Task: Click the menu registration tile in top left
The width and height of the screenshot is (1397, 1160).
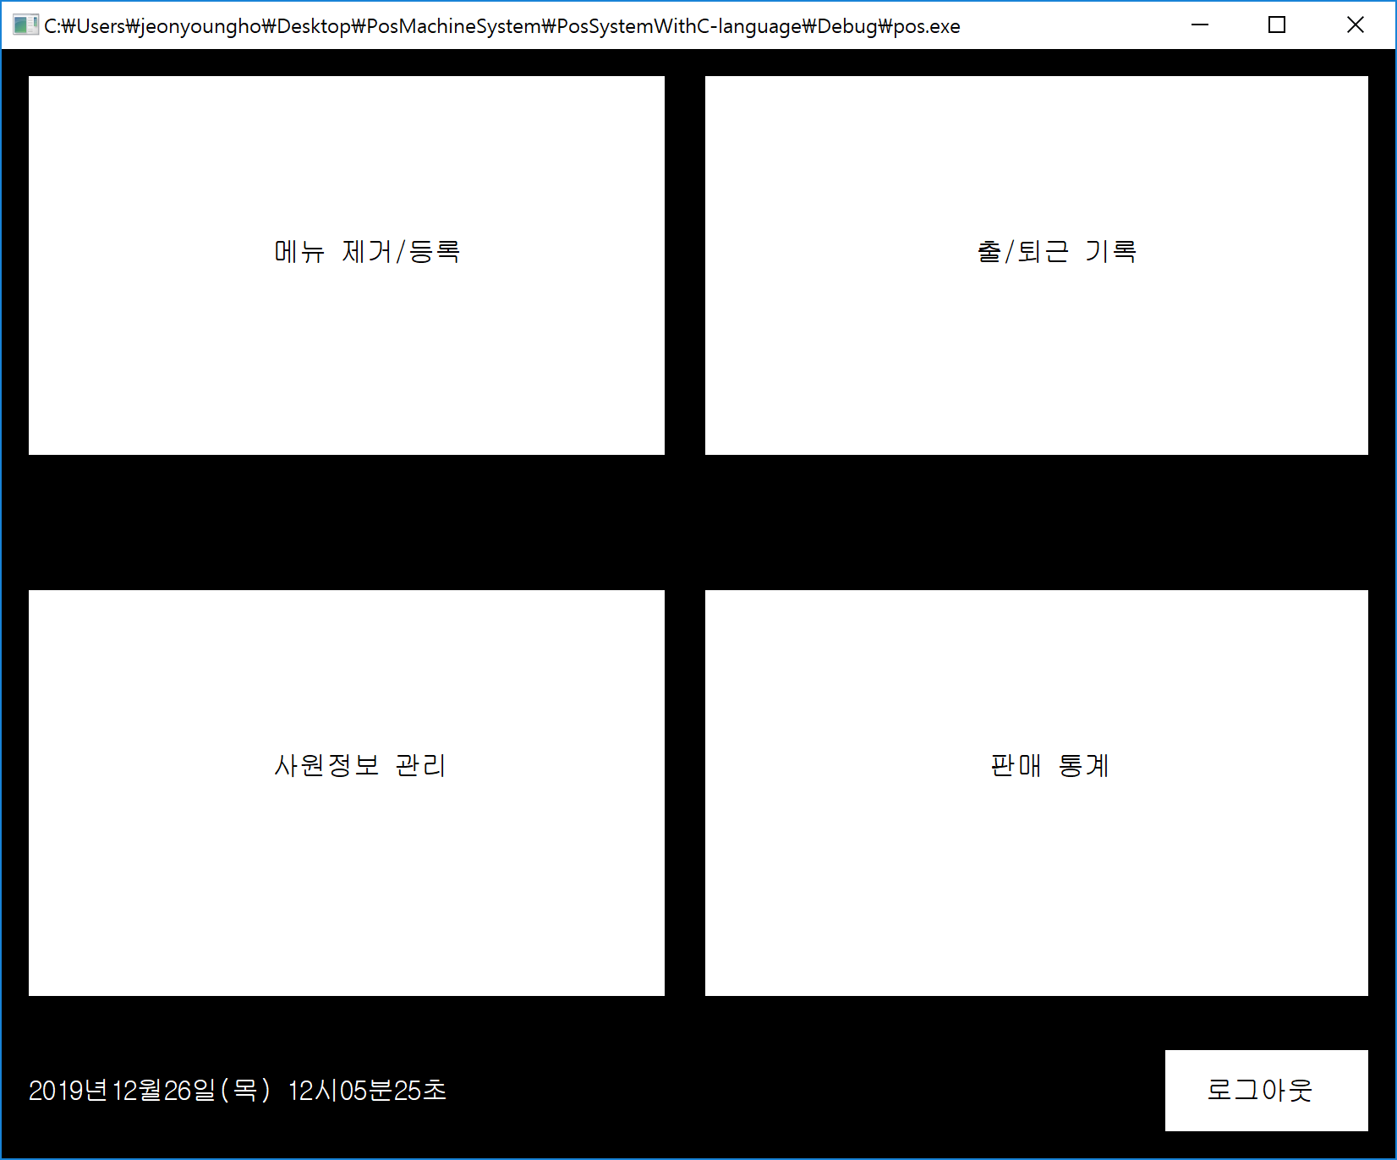Action: coord(347,265)
